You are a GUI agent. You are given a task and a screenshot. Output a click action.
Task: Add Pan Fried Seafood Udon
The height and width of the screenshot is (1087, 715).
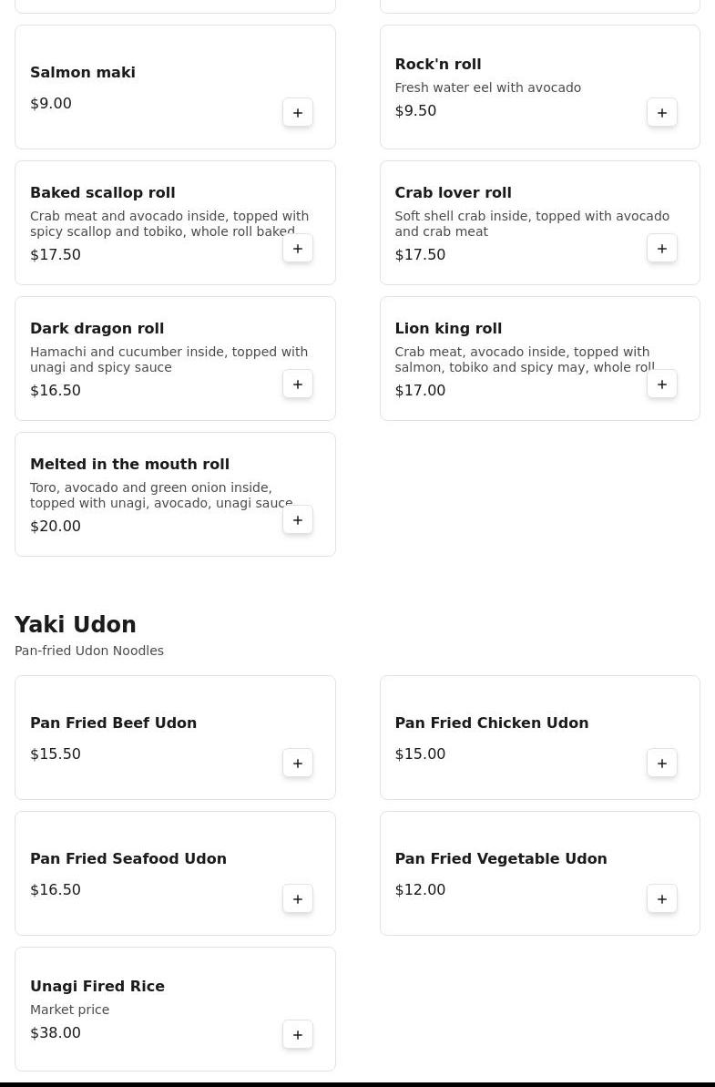(298, 899)
